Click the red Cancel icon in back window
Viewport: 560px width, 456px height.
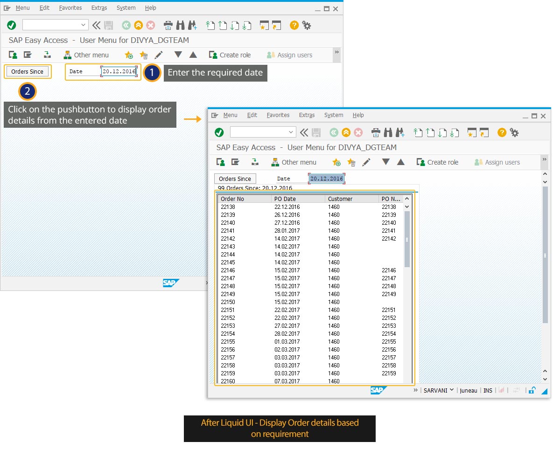point(151,25)
